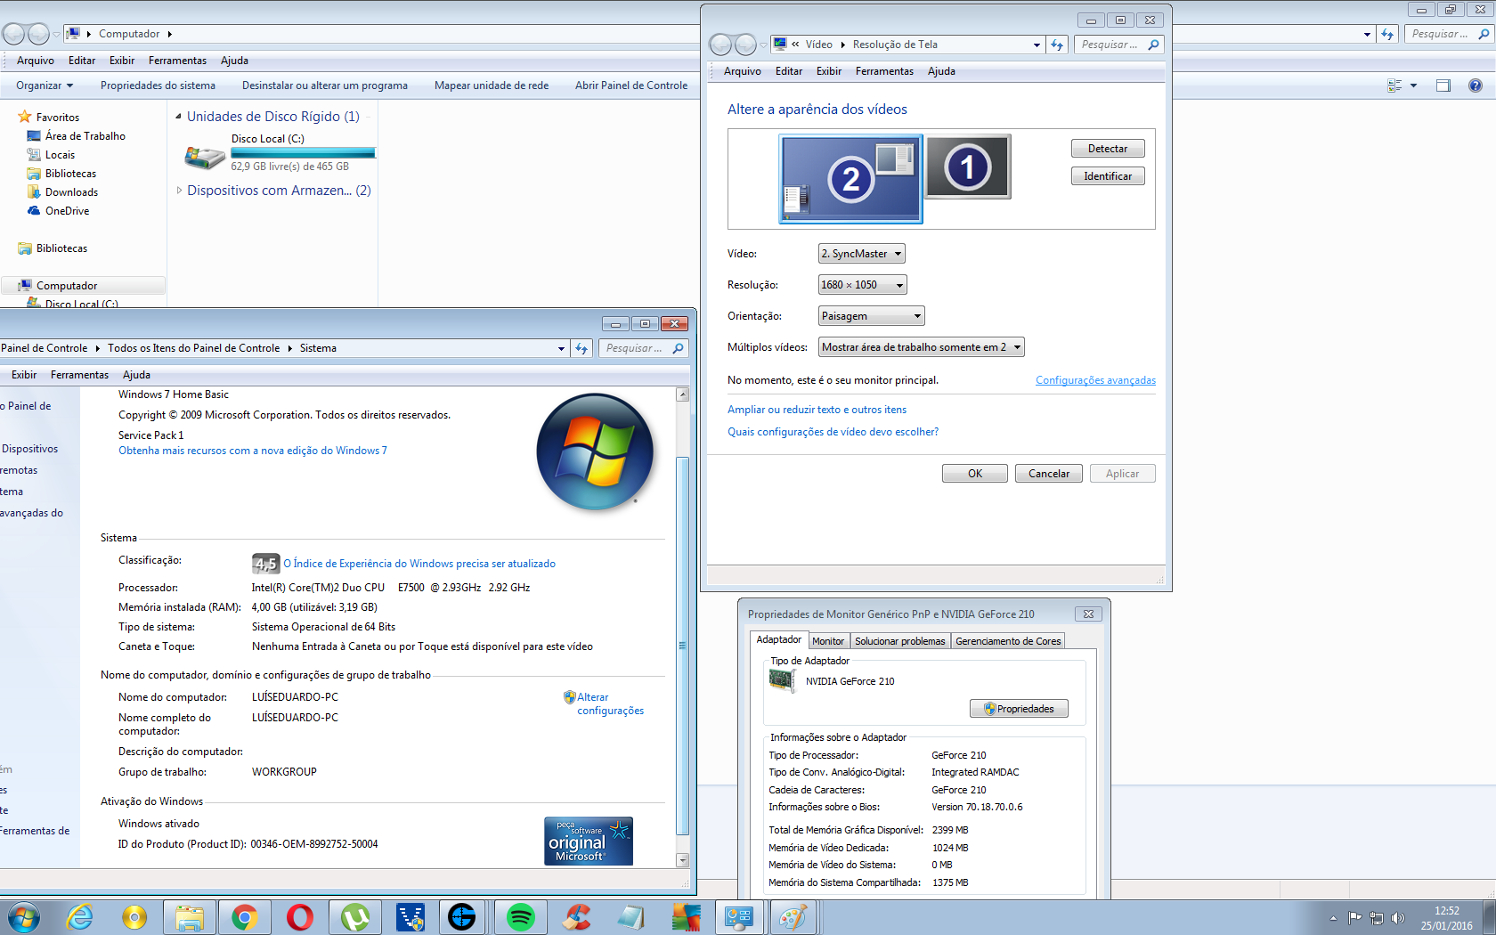The image size is (1496, 935).
Task: Open uTorrent from the taskbar
Action: [x=355, y=917]
